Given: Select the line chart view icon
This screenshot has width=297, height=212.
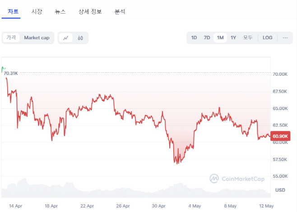Looking at the screenshot, I should pyautogui.click(x=65, y=38).
